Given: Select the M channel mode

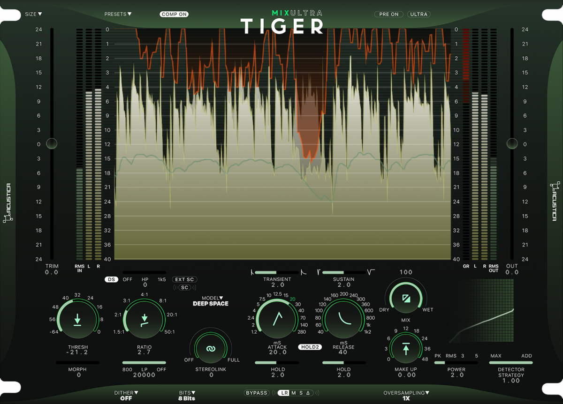Looking at the screenshot, I should pyautogui.click(x=294, y=393).
